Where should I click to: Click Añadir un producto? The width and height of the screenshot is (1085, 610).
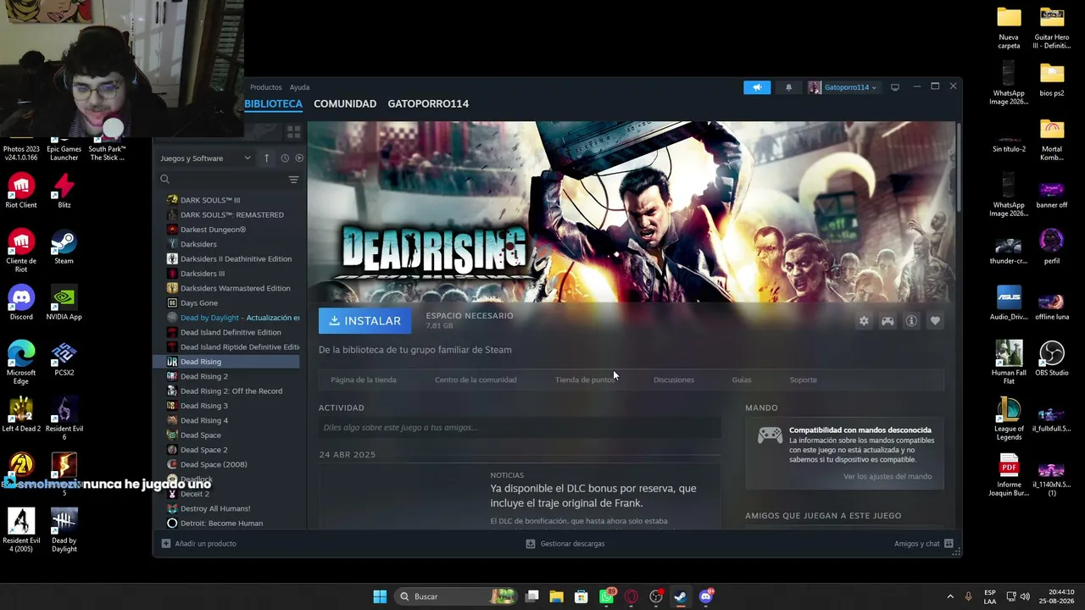[x=199, y=544]
